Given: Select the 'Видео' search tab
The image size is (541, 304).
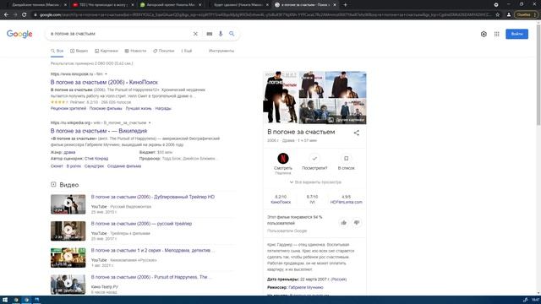Looking at the screenshot, I should [x=79, y=51].
